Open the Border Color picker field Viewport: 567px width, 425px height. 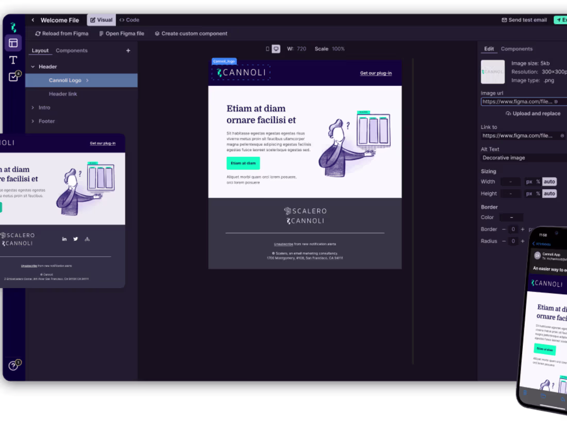(511, 217)
